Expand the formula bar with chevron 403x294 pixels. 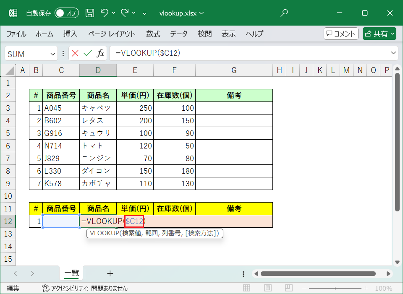coord(393,53)
